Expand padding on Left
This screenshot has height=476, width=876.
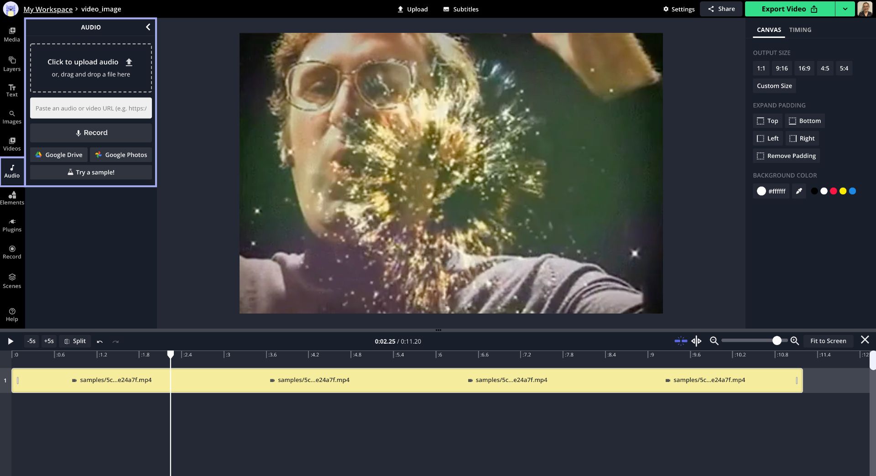[x=768, y=138]
